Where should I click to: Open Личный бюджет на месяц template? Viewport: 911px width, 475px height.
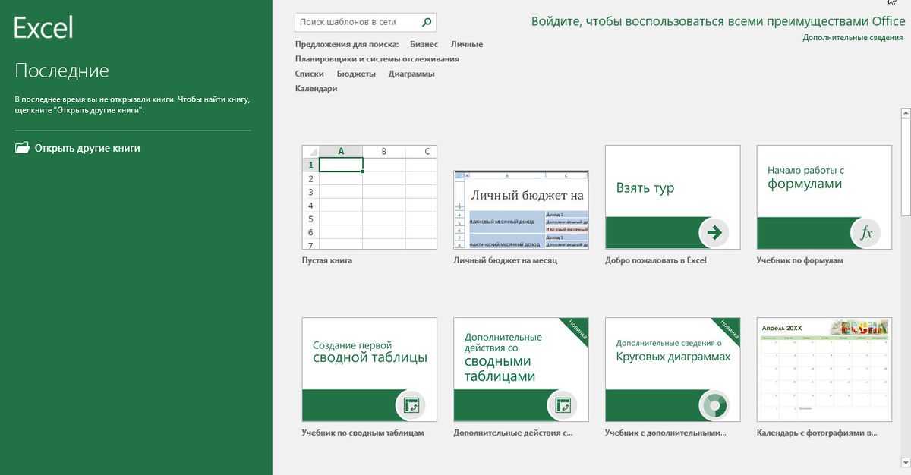pyautogui.click(x=522, y=210)
